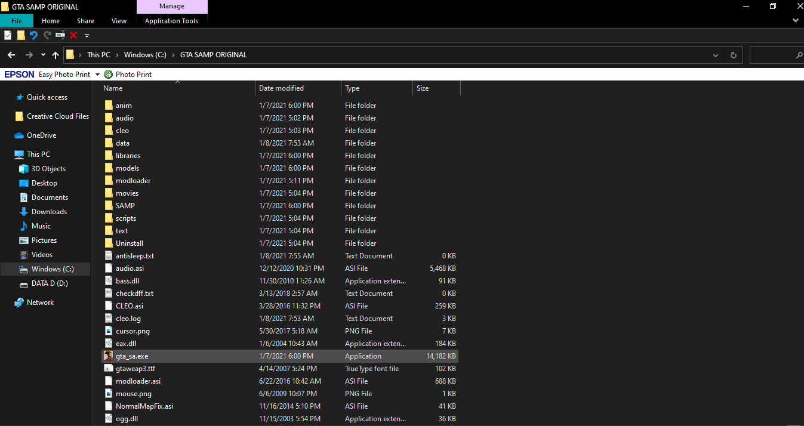This screenshot has height=426, width=804.
Task: Click the red Delete X icon
Action: (x=73, y=35)
